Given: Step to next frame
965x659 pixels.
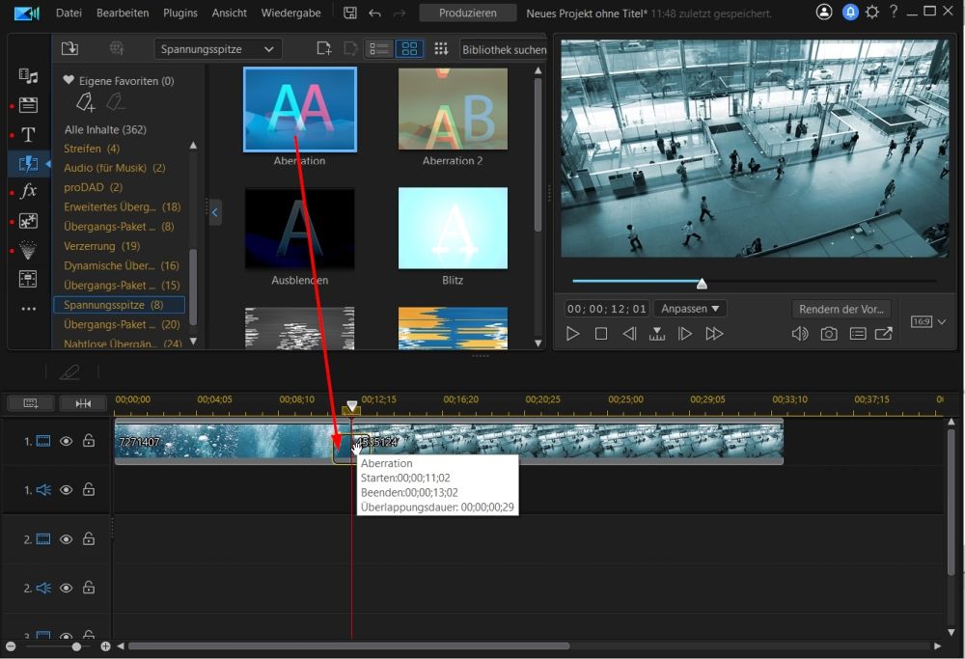Looking at the screenshot, I should point(684,334).
